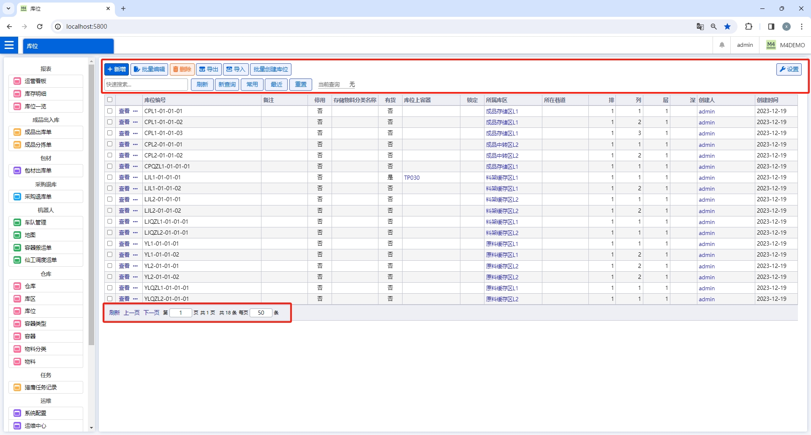Click the 批量创建库位 button
This screenshot has width=811, height=435.
(x=271, y=69)
